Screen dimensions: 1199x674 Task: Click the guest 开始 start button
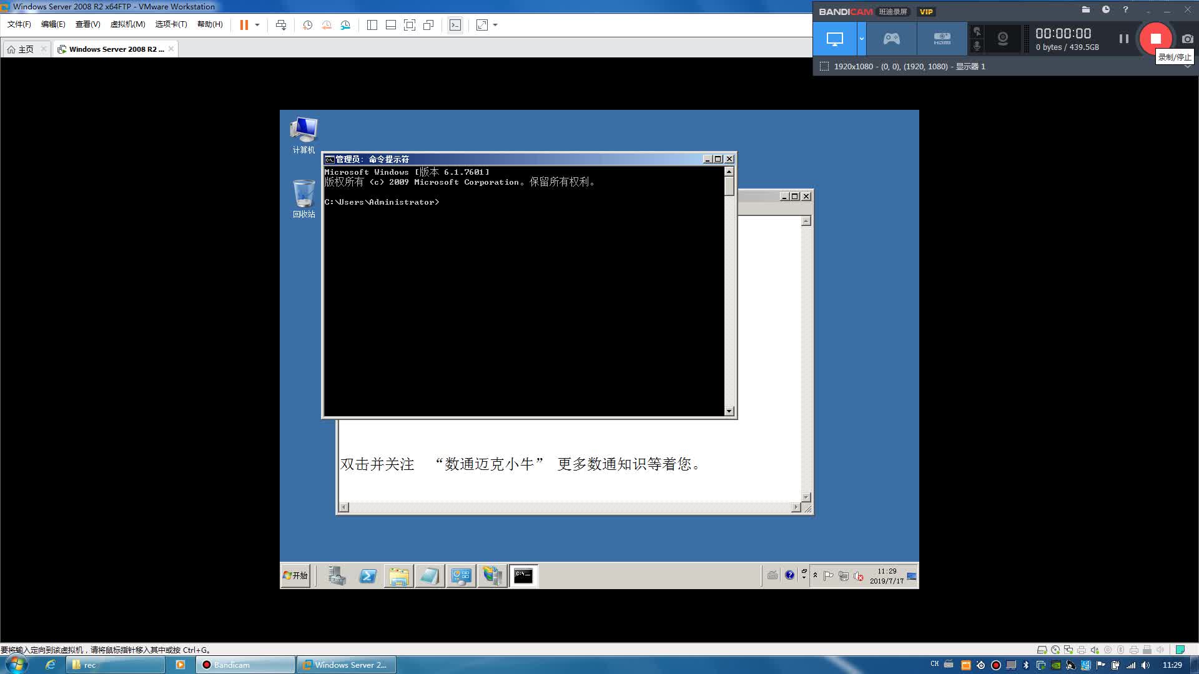(x=295, y=575)
